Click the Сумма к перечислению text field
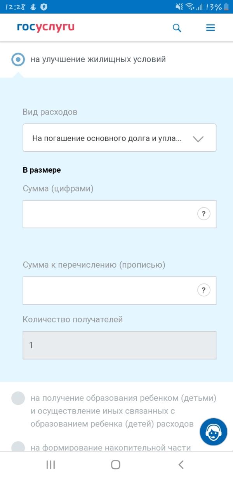This screenshot has height=478, width=233. [x=109, y=290]
